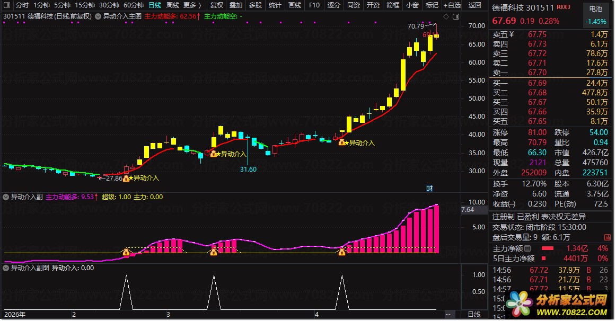The width and height of the screenshot is (616, 321).
Task: Click the 标记 mark button
Action: [x=432, y=5]
